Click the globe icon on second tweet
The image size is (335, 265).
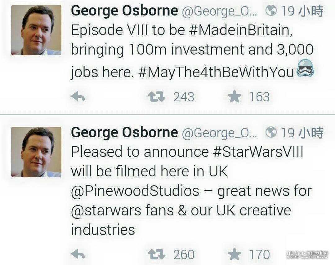[271, 133]
